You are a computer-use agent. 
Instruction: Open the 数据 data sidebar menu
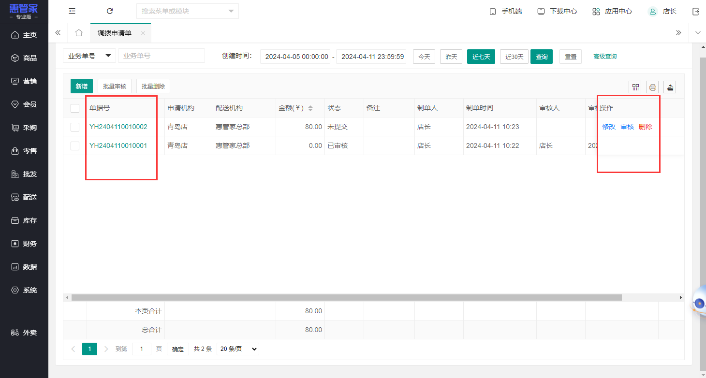coord(24,267)
